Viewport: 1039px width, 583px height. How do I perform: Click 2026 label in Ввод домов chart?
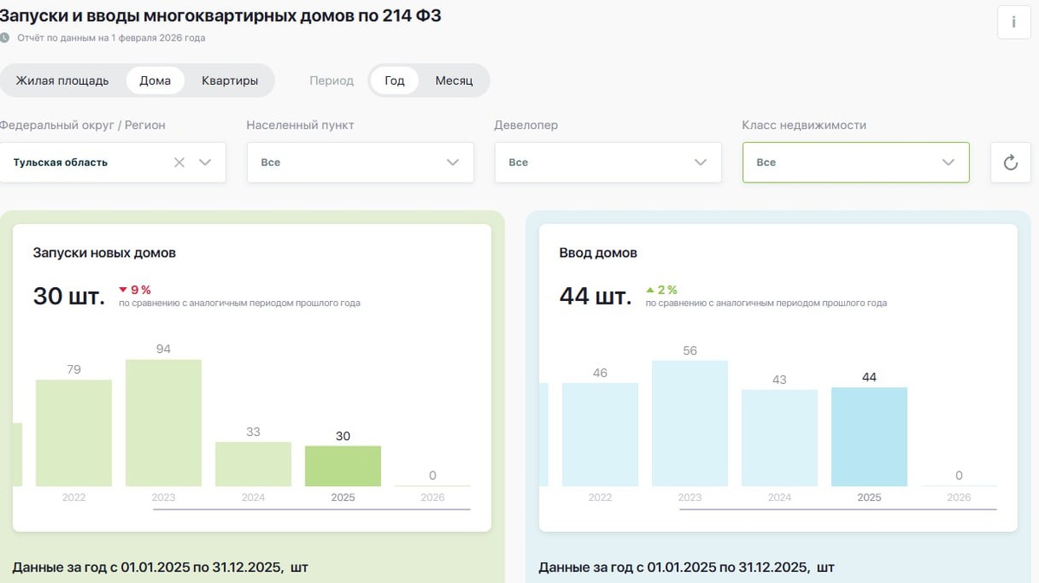(x=959, y=497)
